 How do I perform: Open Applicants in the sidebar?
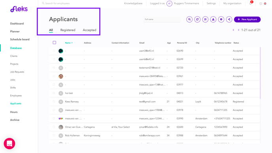[x=15, y=103]
